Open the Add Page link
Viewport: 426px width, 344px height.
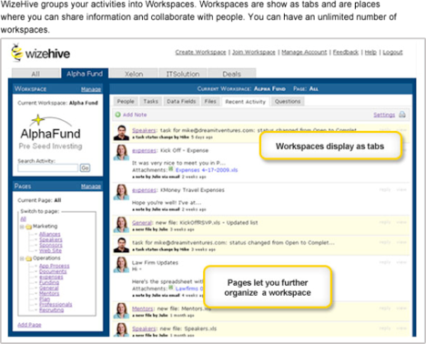(x=29, y=325)
